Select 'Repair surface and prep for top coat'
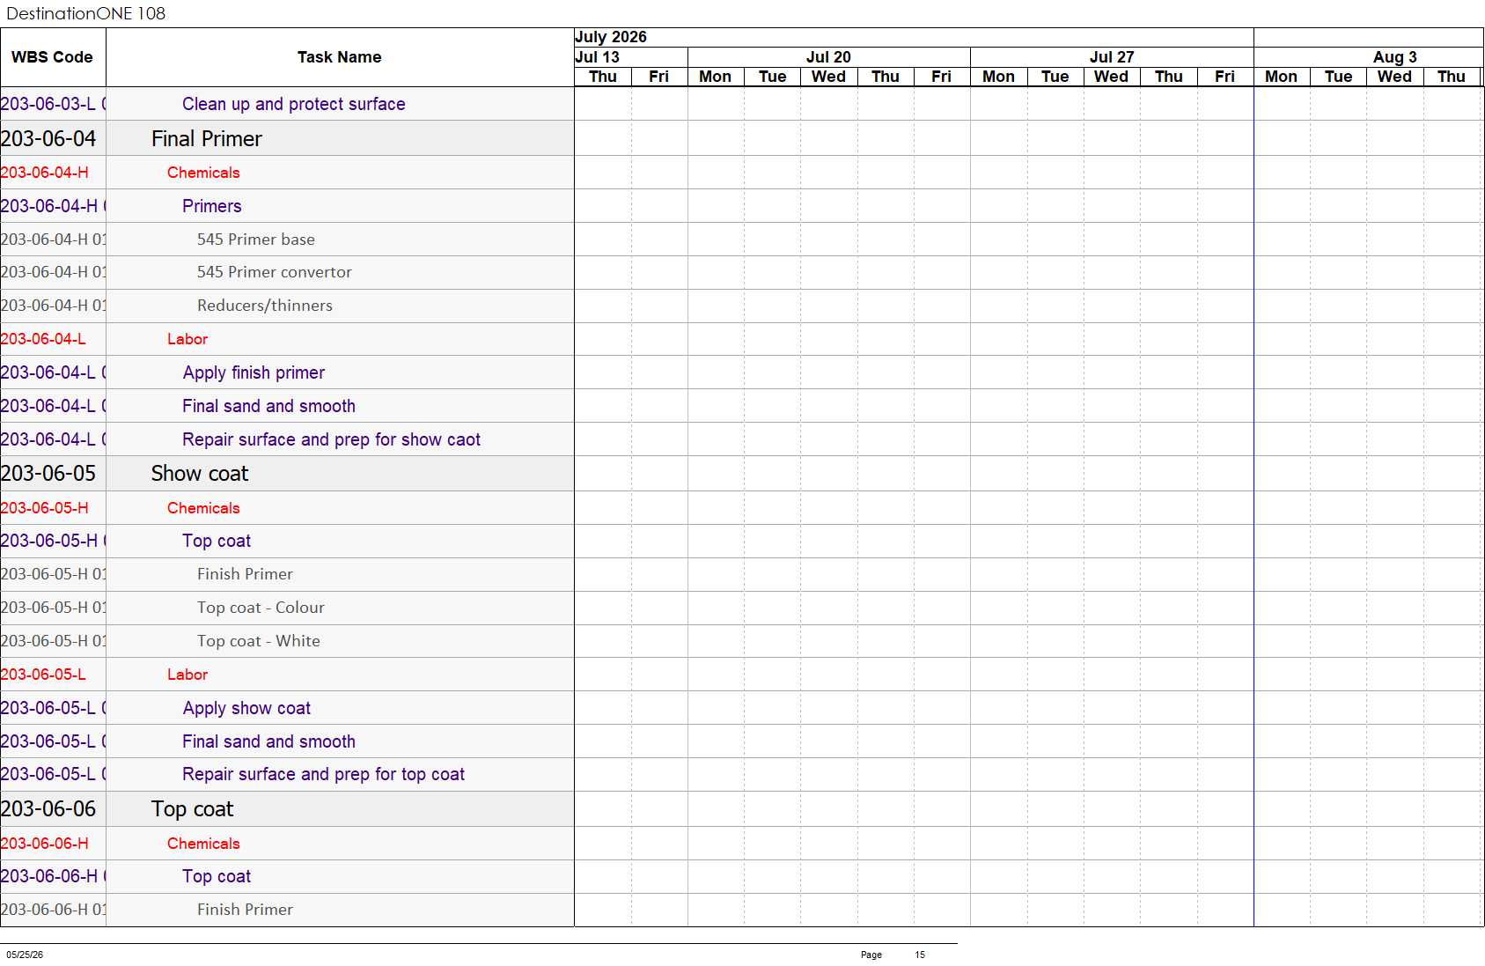 pos(323,774)
